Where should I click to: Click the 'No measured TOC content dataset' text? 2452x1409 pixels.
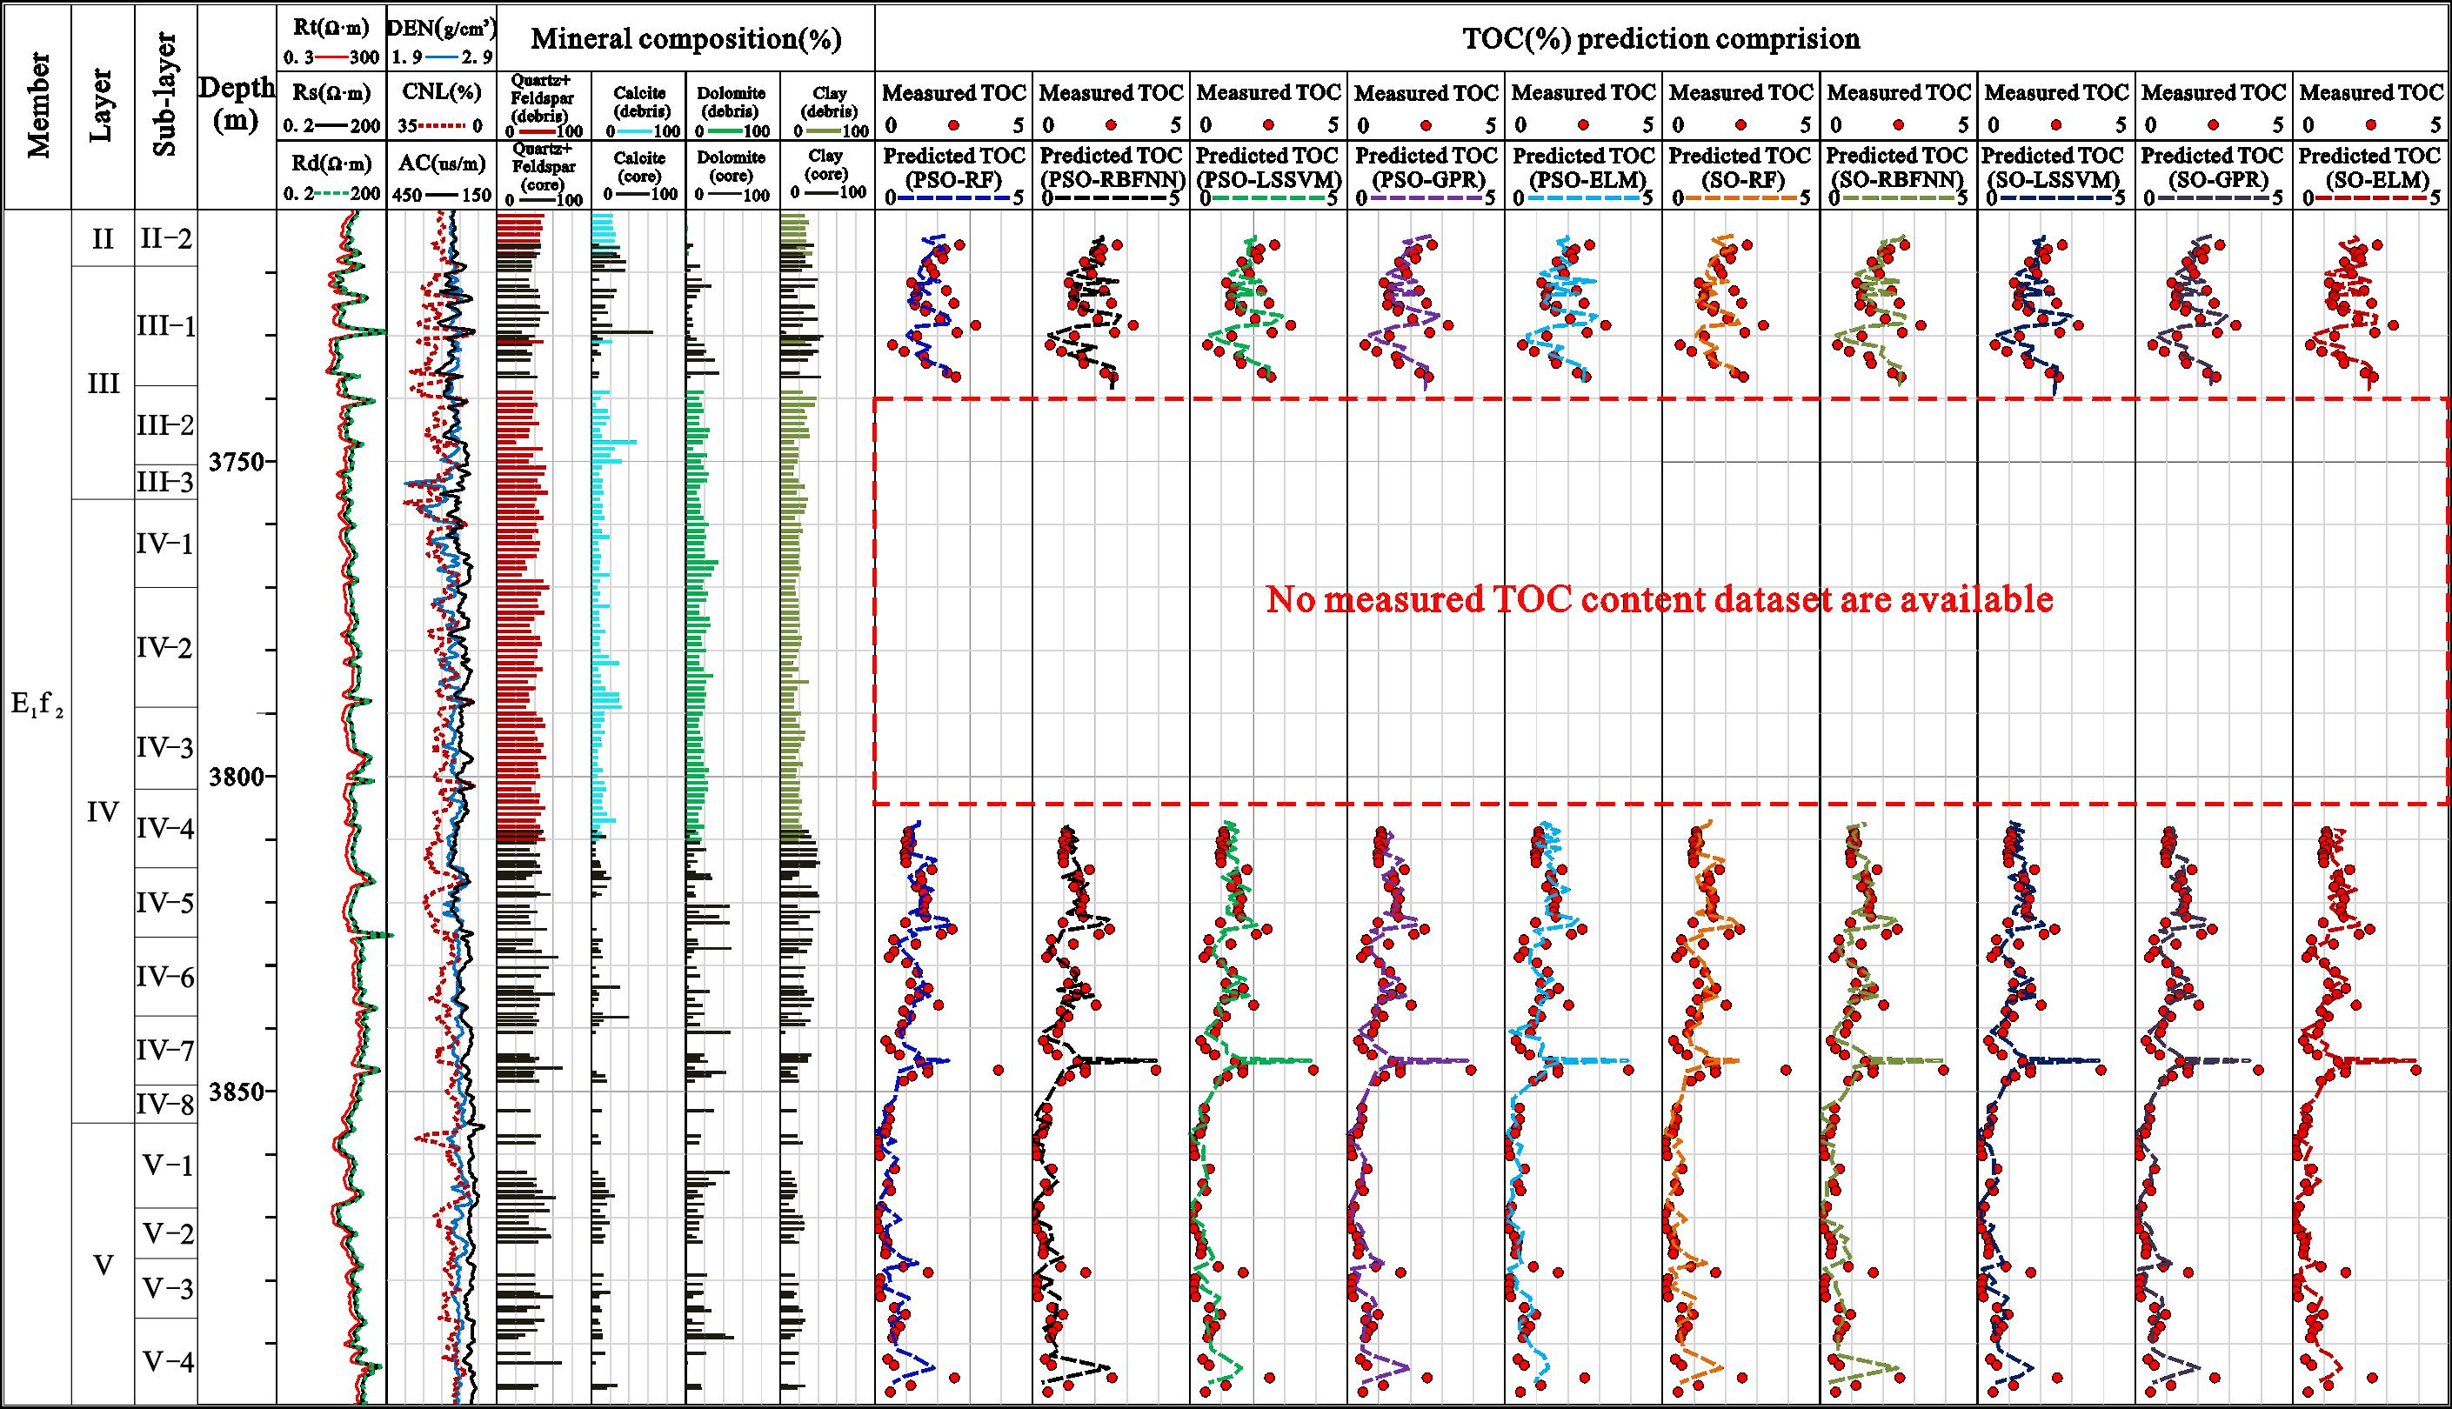[1660, 600]
